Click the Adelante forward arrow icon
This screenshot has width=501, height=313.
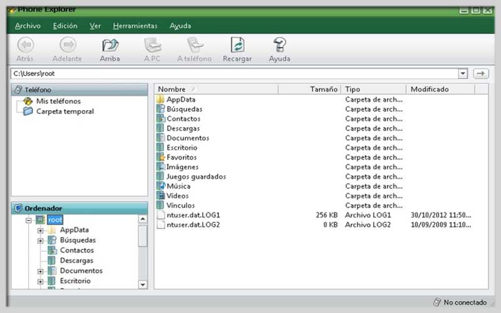(68, 44)
